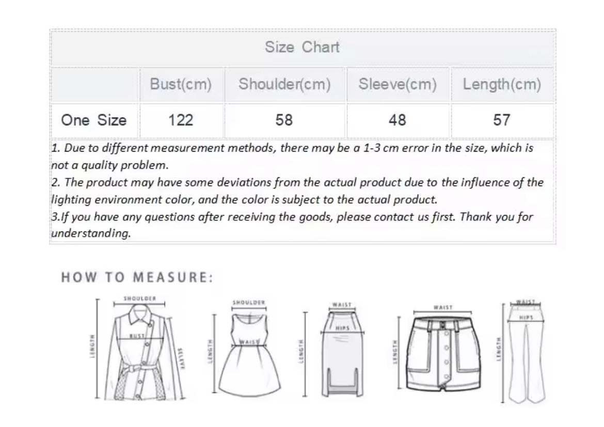Click the SHOULDER label above the jacket
Viewport: 604px width, 427px height.
coord(139,298)
